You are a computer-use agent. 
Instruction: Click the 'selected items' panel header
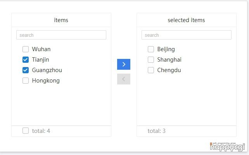pyautogui.click(x=186, y=20)
